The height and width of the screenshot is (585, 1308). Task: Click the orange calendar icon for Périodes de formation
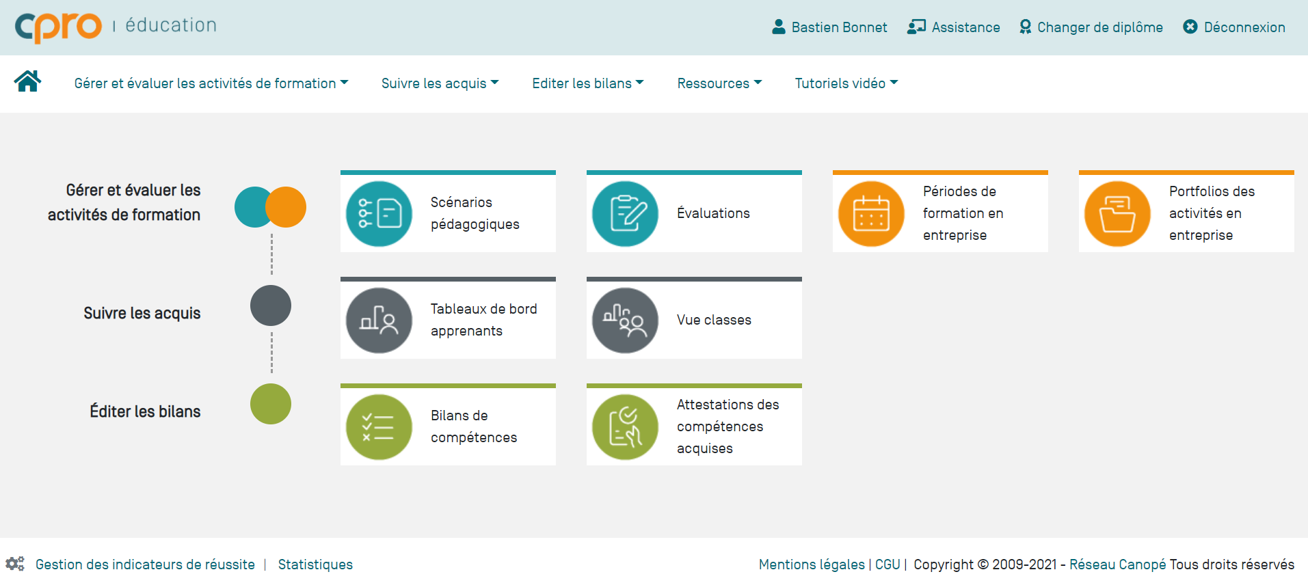871,214
